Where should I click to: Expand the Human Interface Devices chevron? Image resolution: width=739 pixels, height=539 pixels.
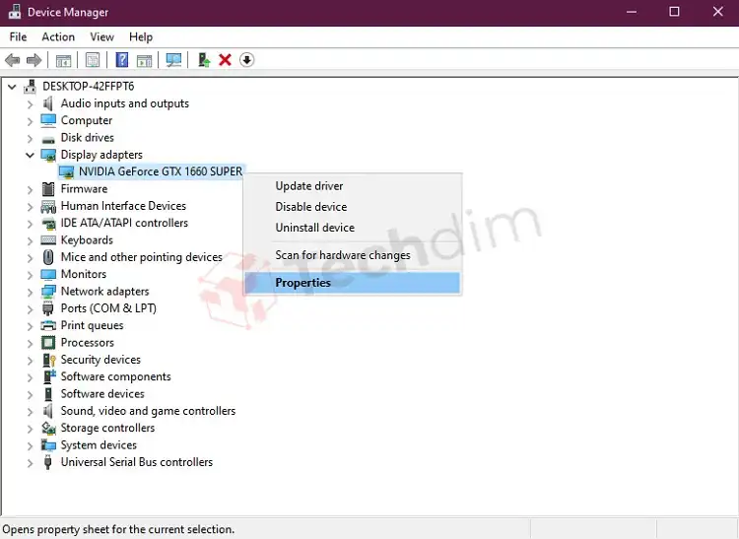coord(30,207)
